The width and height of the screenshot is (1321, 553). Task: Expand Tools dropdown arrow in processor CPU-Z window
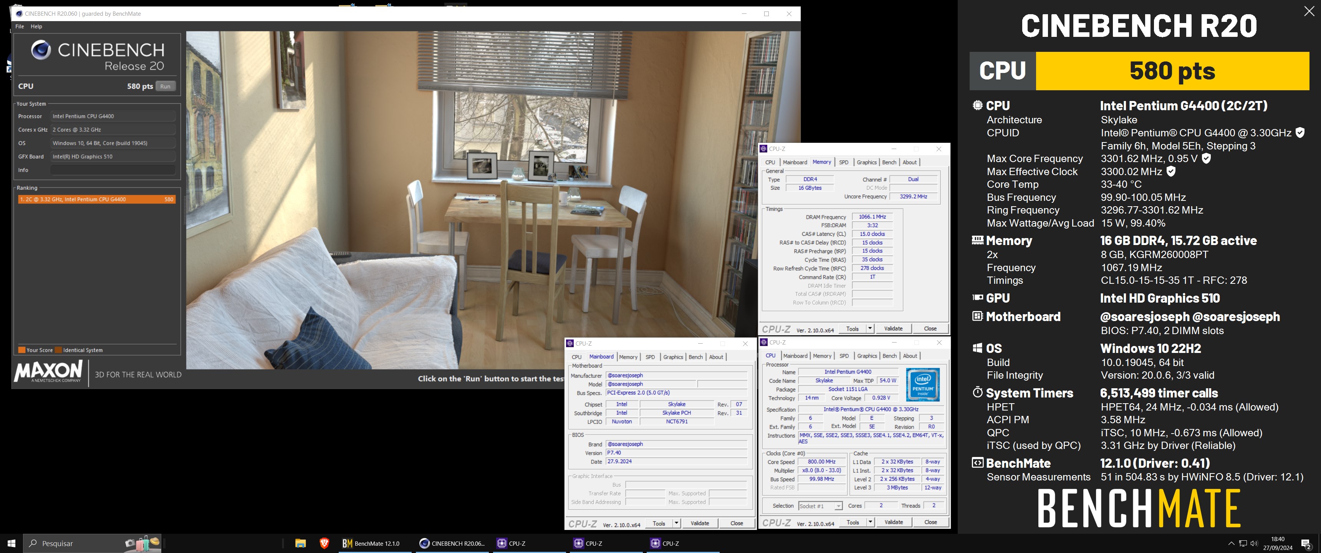[x=870, y=522]
